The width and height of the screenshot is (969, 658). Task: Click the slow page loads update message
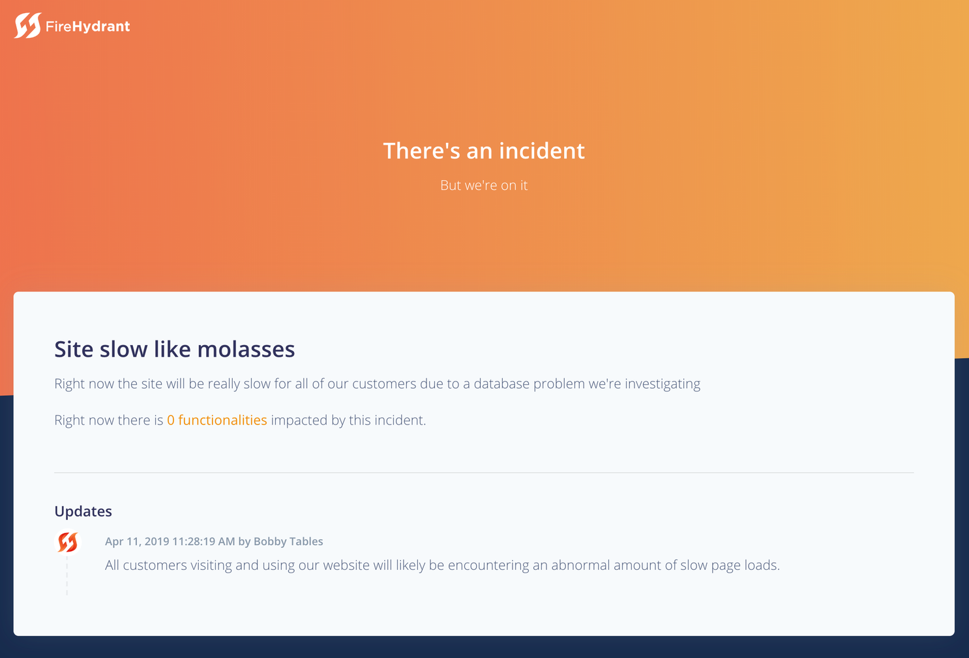click(x=443, y=565)
